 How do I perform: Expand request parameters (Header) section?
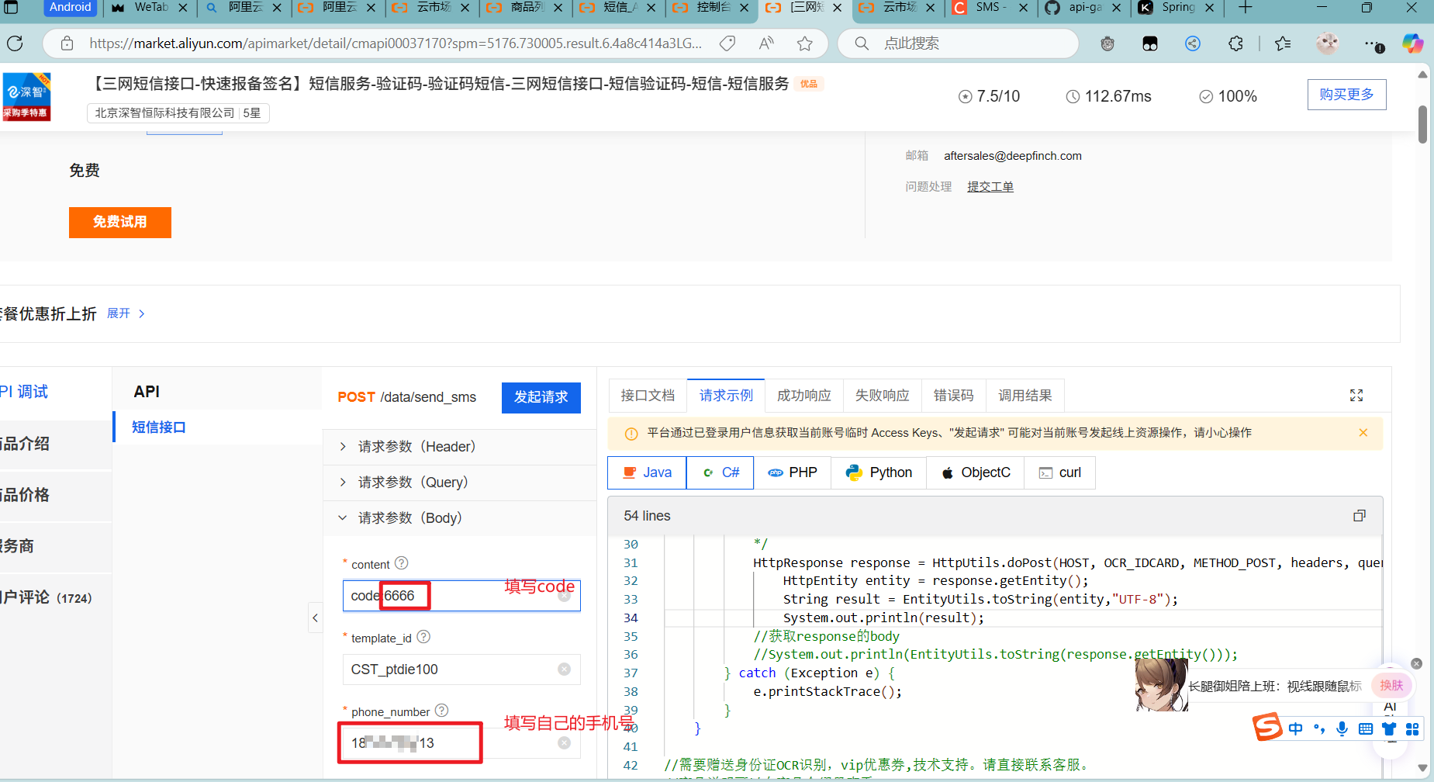[459, 447]
